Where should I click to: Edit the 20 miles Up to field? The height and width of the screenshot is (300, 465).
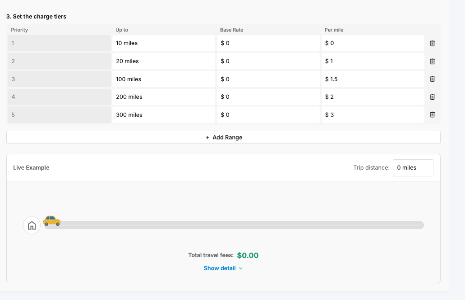point(164,61)
